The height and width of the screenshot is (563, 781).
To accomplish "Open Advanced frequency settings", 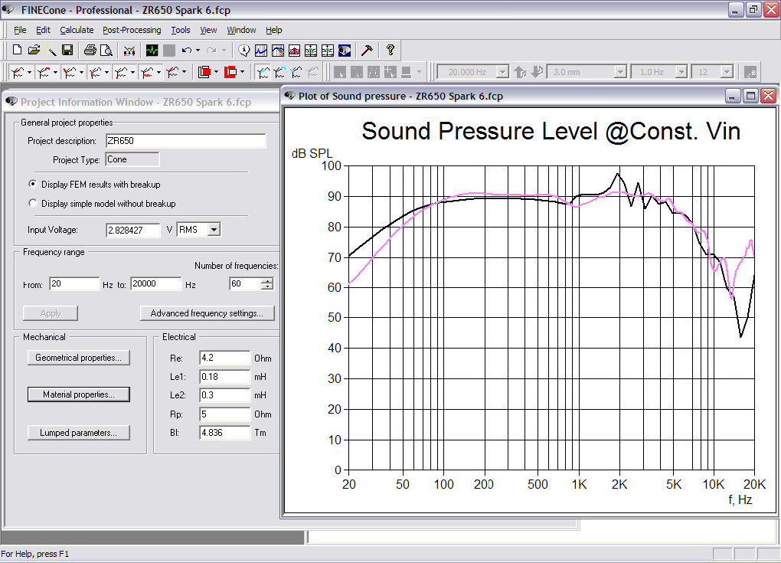I will coord(207,313).
